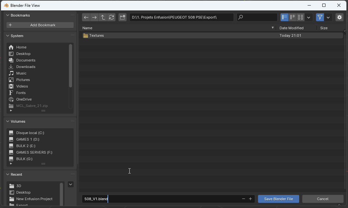Open filter settings dropdown
This screenshot has width=348, height=208.
(x=328, y=17)
